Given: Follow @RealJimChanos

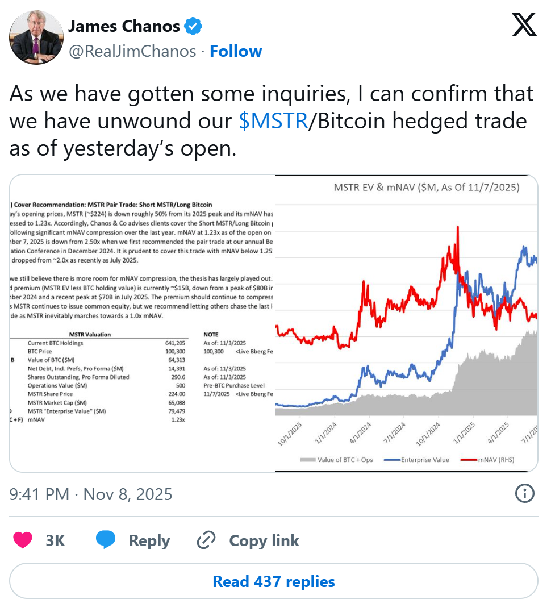Looking at the screenshot, I should click(236, 51).
